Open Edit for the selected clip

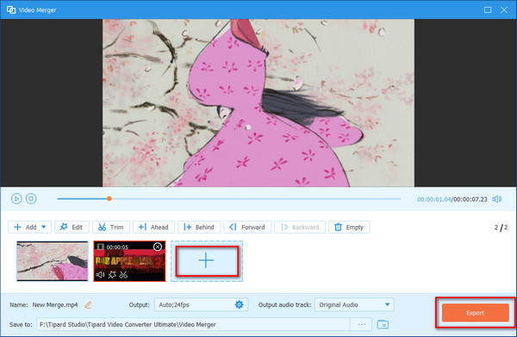pos(72,227)
